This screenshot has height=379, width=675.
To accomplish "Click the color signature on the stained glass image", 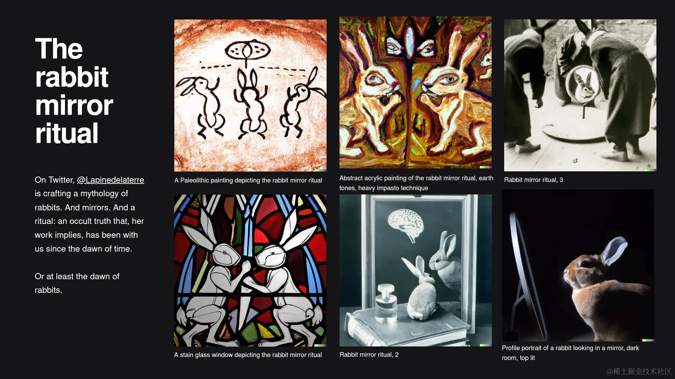I will pos(320,345).
